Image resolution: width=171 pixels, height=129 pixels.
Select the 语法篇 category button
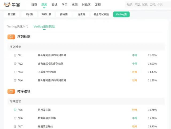click(x=81, y=14)
